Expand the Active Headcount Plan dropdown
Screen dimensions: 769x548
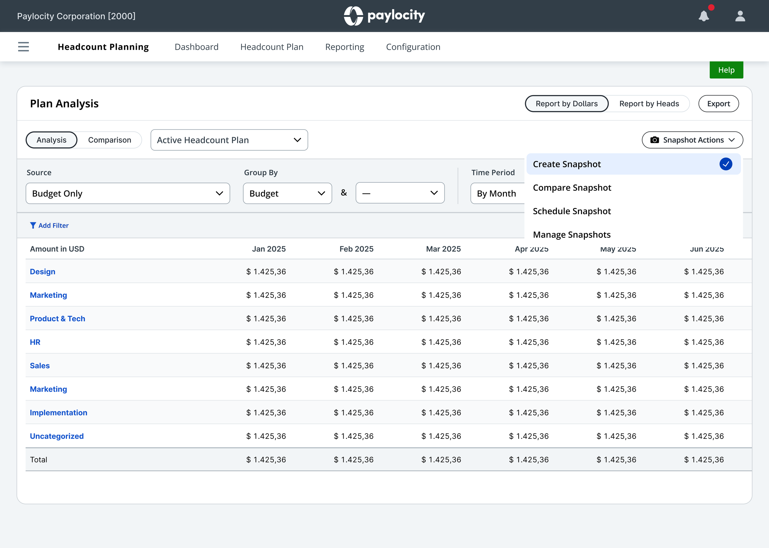tap(229, 140)
